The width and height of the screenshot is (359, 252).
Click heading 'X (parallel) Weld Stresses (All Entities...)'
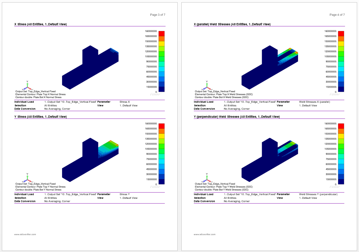[232, 24]
